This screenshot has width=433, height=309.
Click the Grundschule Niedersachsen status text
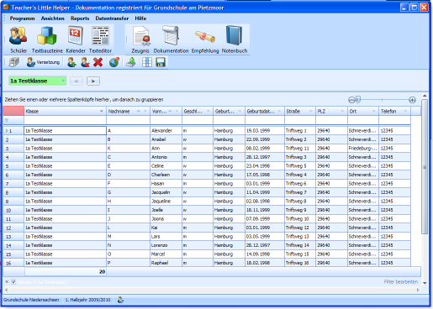31,300
